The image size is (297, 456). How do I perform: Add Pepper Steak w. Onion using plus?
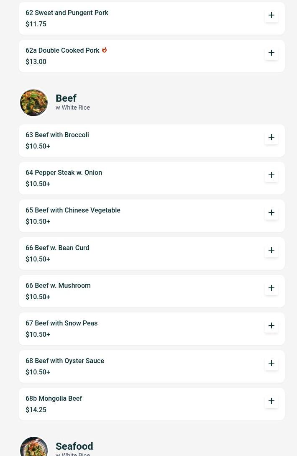[271, 175]
